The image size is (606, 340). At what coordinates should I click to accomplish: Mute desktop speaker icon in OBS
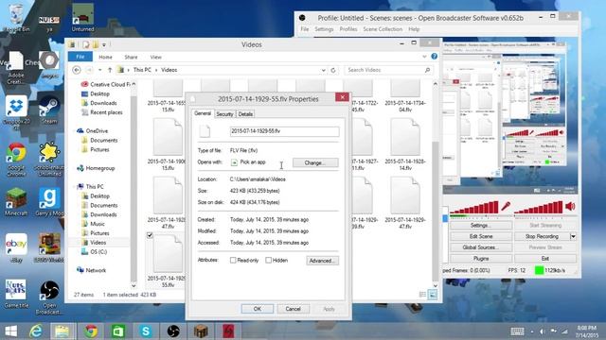[570, 206]
